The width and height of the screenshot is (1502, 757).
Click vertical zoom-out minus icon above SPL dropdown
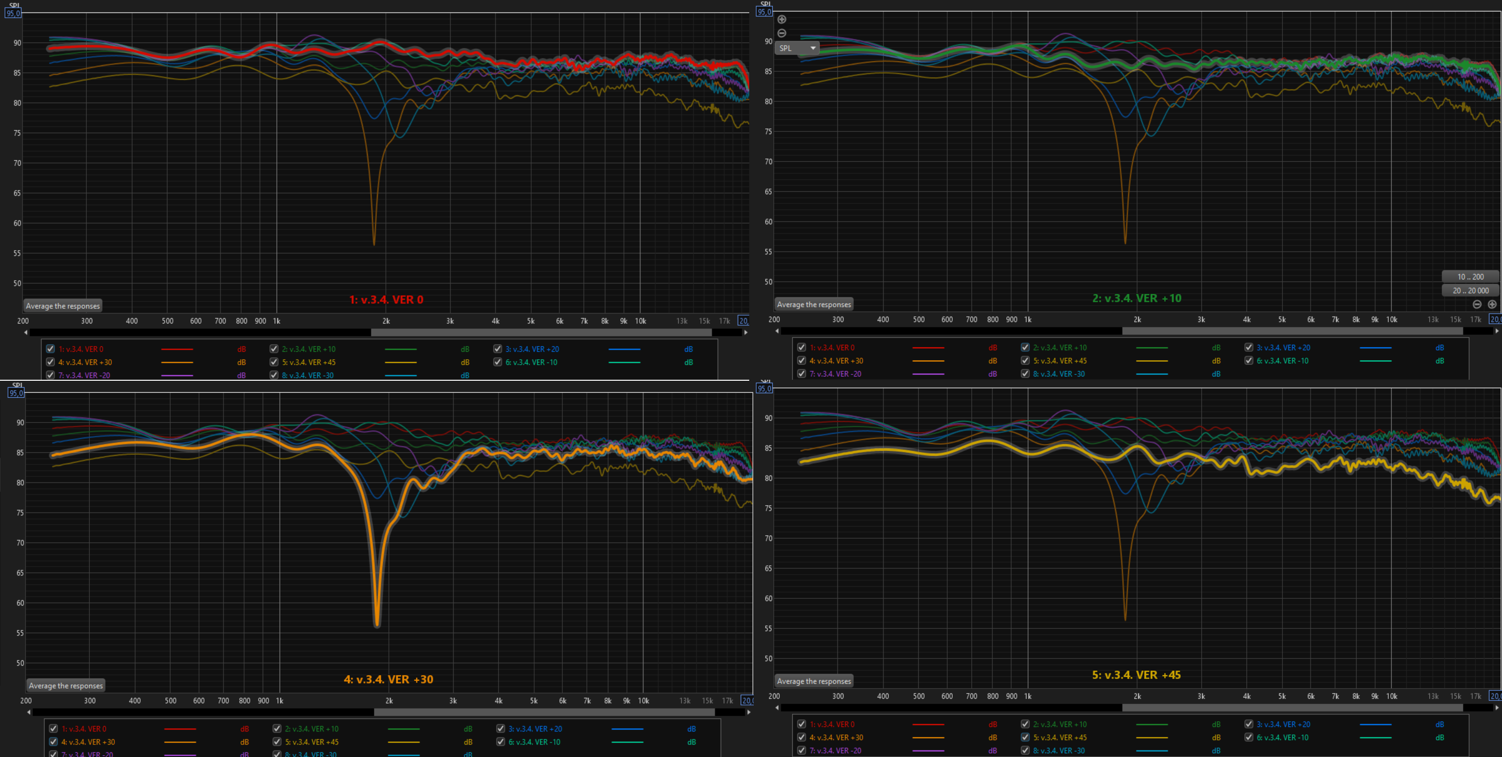(x=782, y=33)
